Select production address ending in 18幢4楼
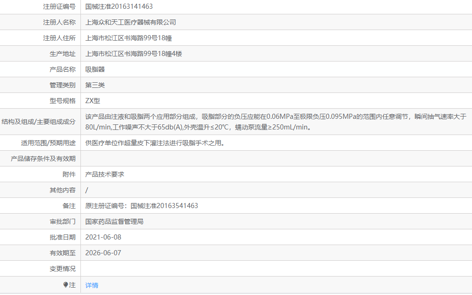This screenshot has width=472, height=295. (134, 54)
